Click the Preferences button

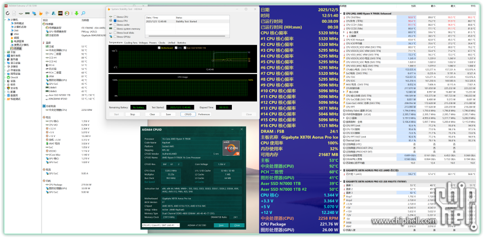pyautogui.click(x=204, y=114)
